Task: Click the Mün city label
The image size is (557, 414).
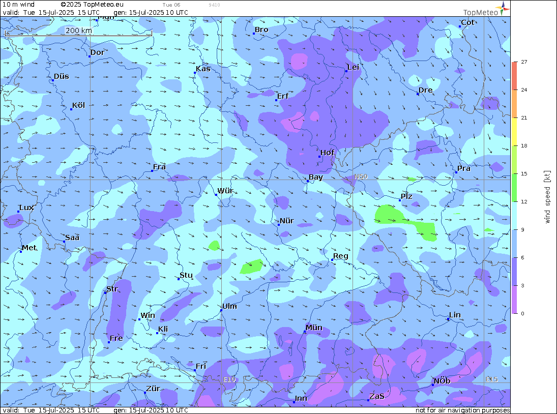Action: point(314,328)
